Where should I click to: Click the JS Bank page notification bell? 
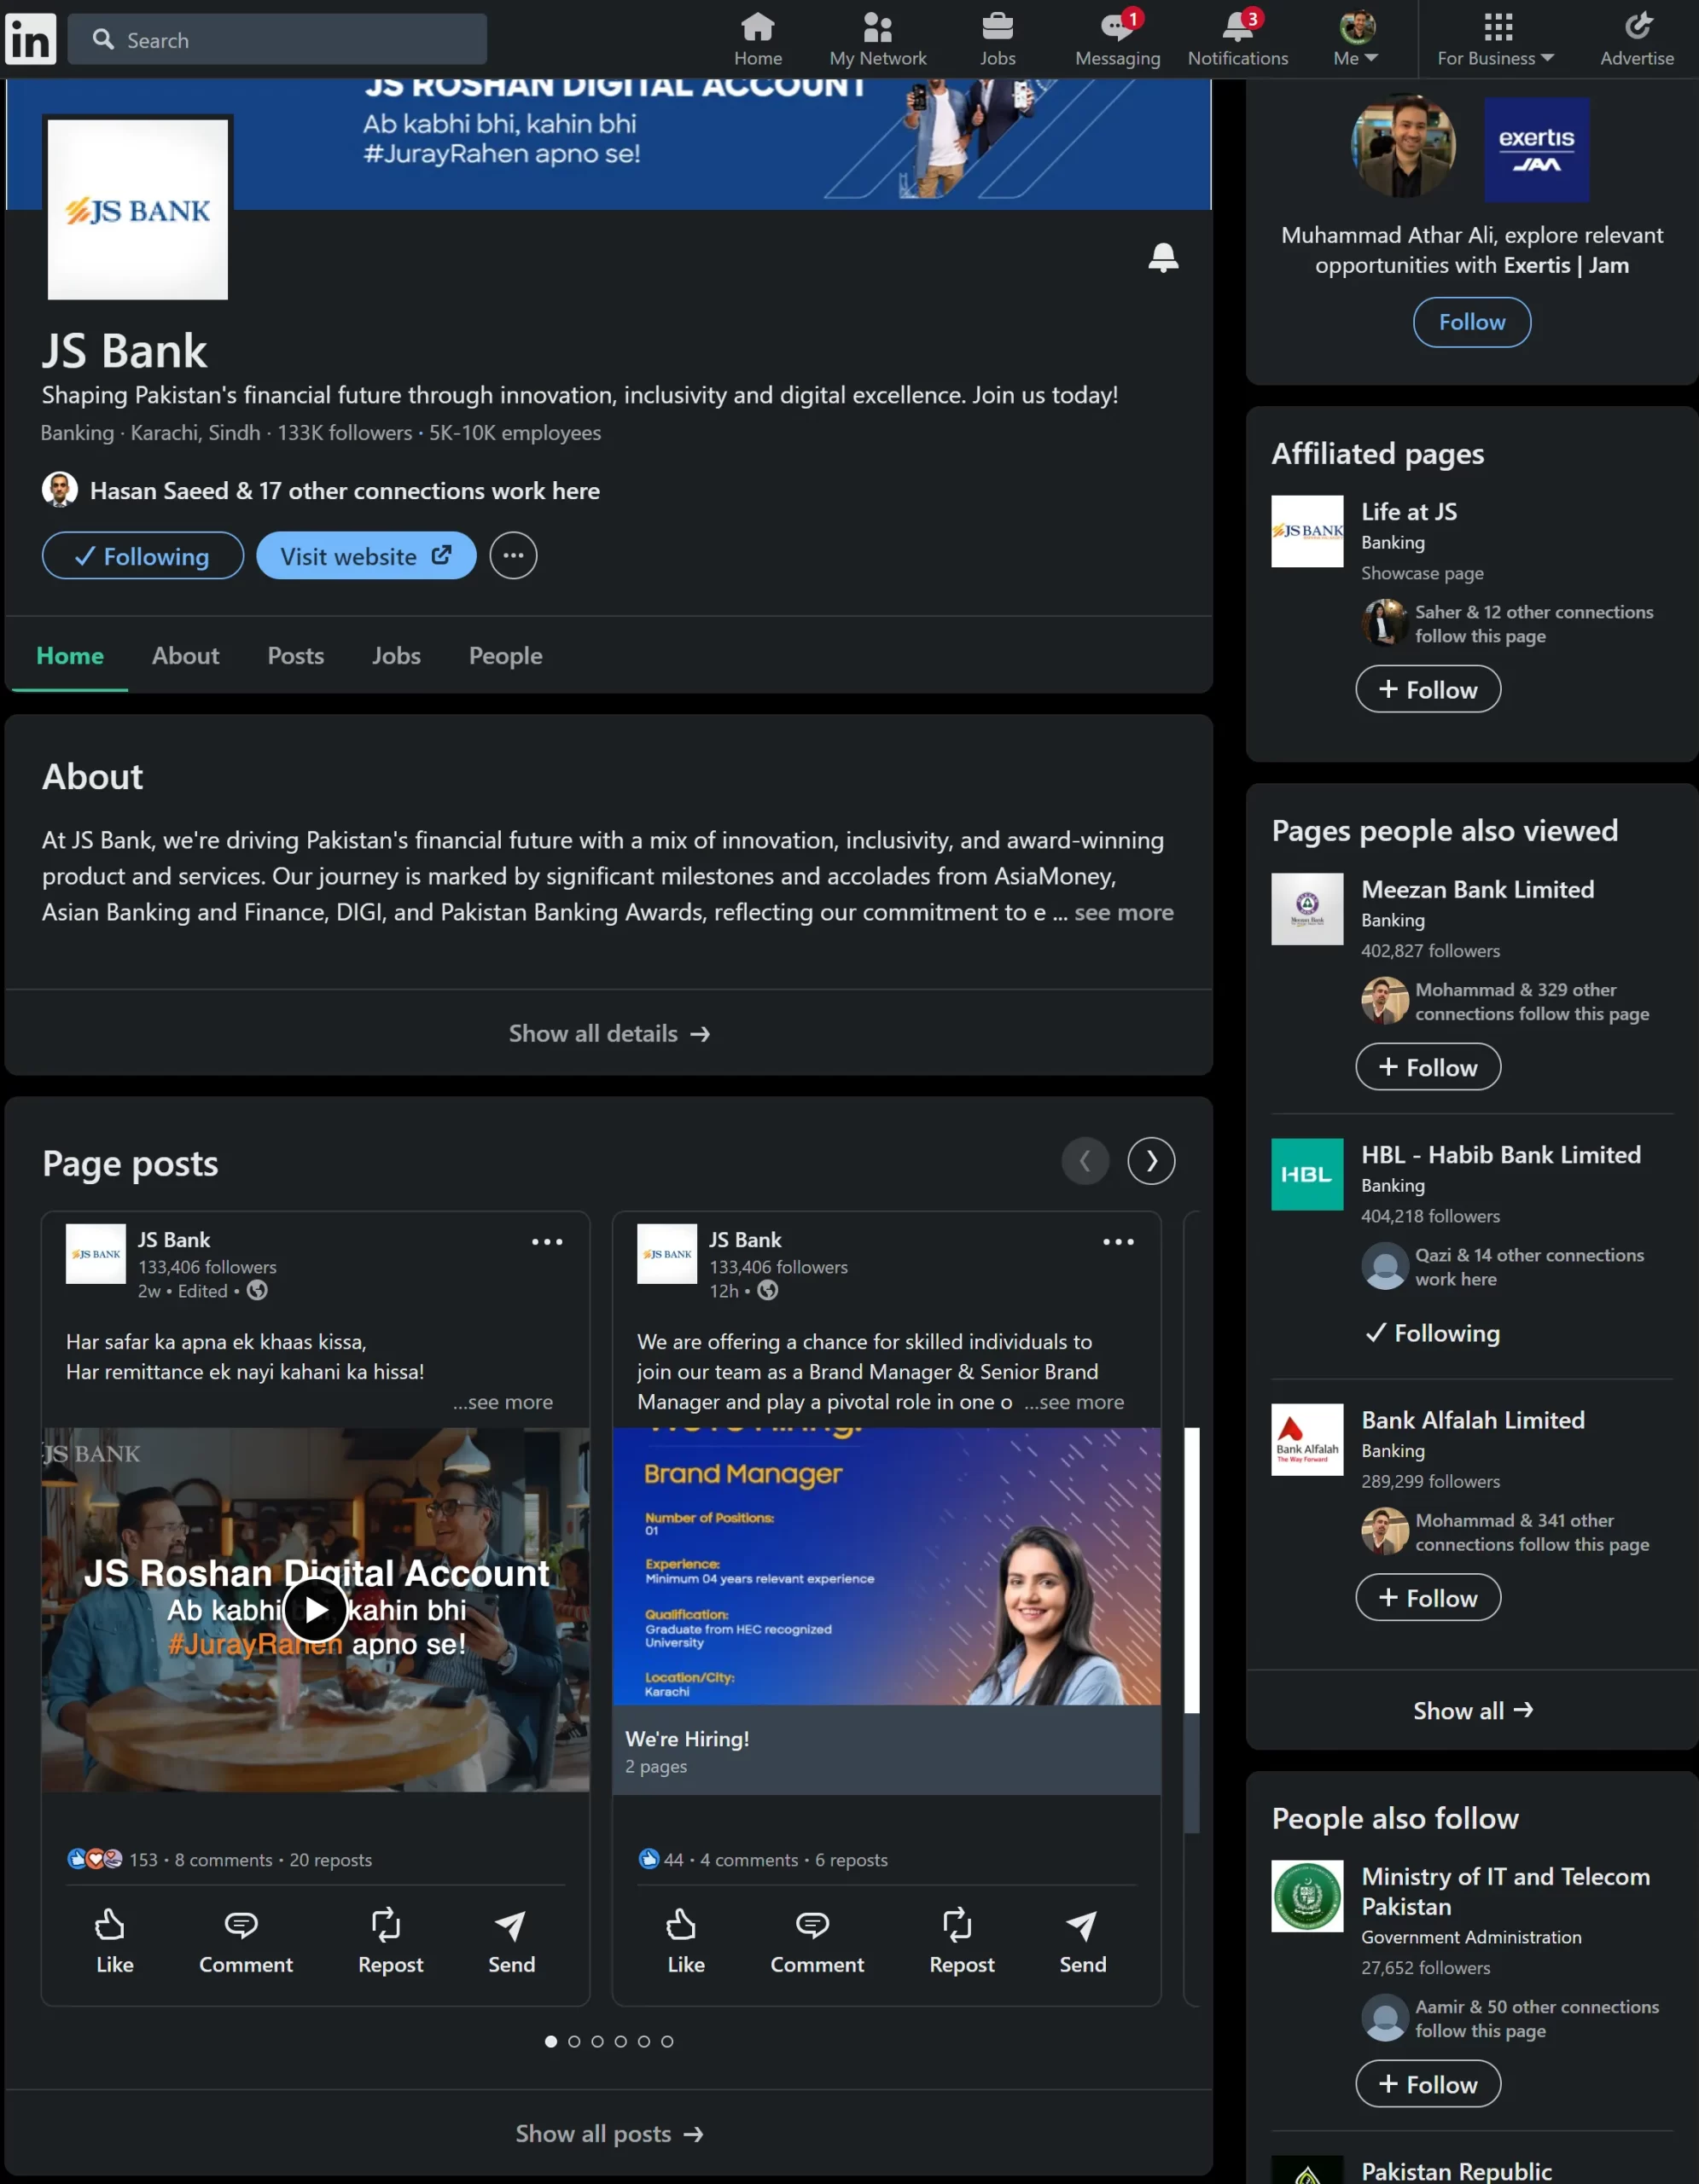(1163, 258)
